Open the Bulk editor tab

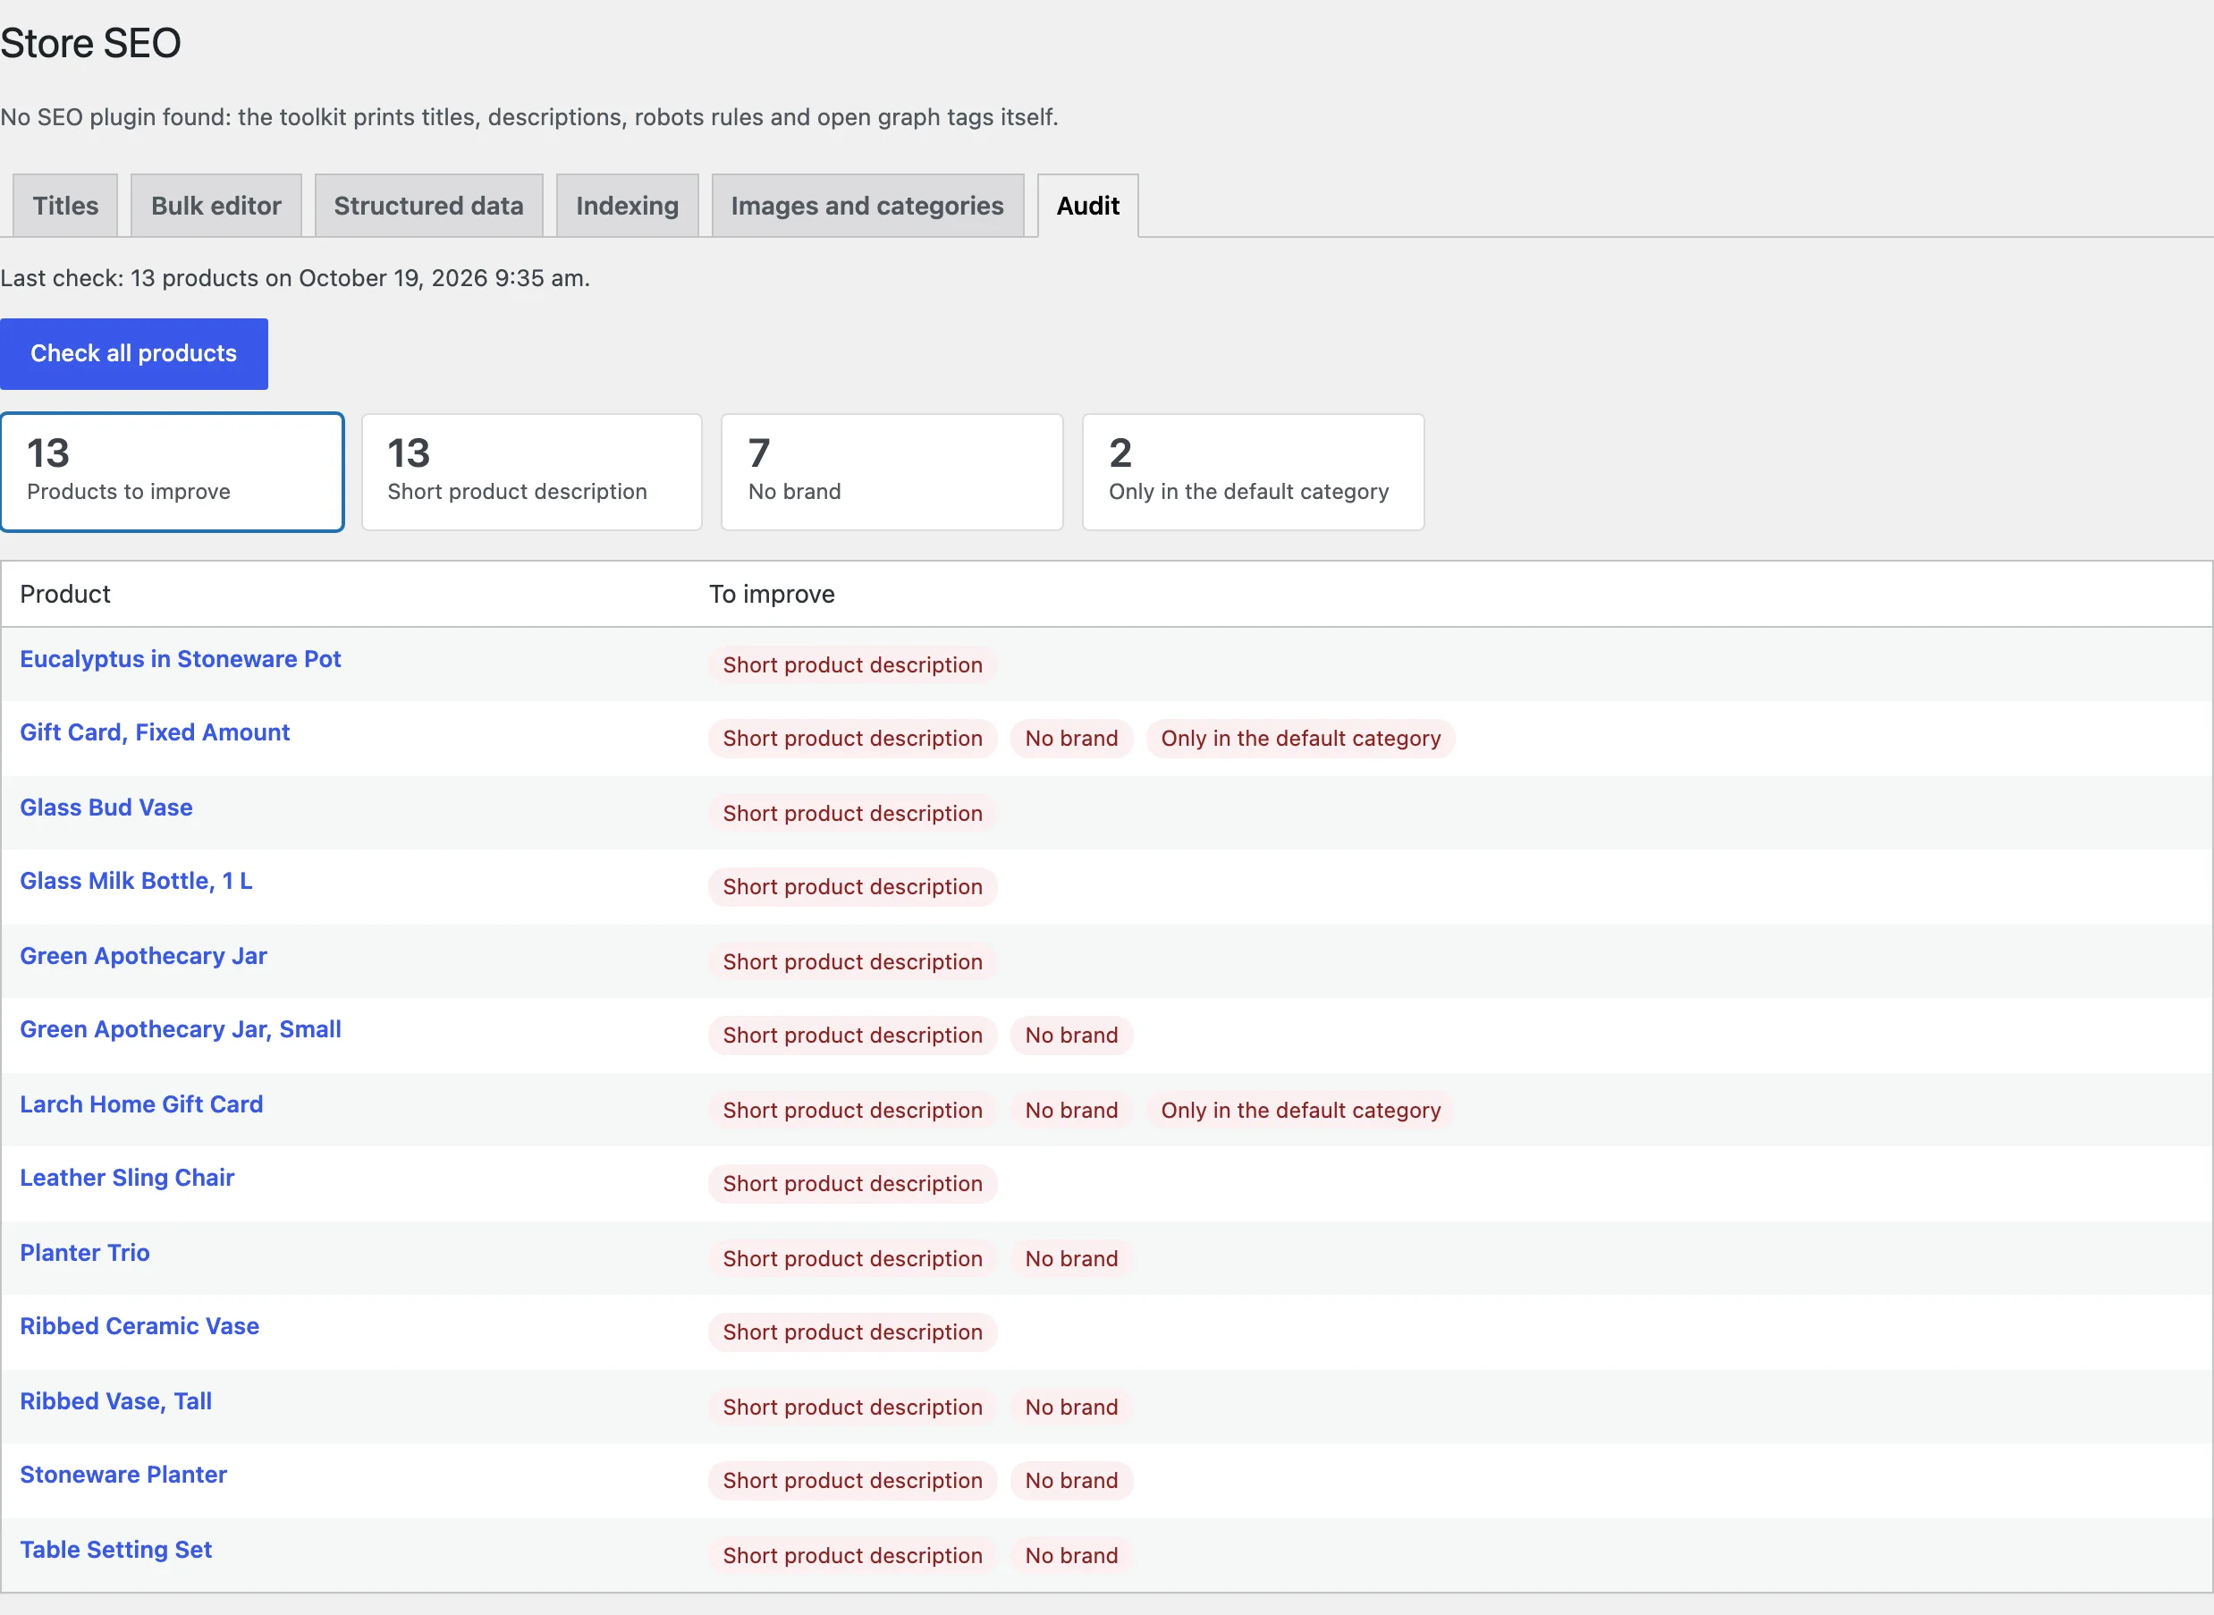tap(216, 206)
